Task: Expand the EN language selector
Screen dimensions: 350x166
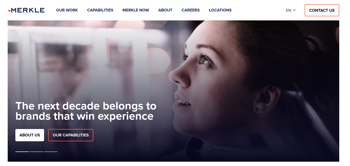Action: pos(291,10)
